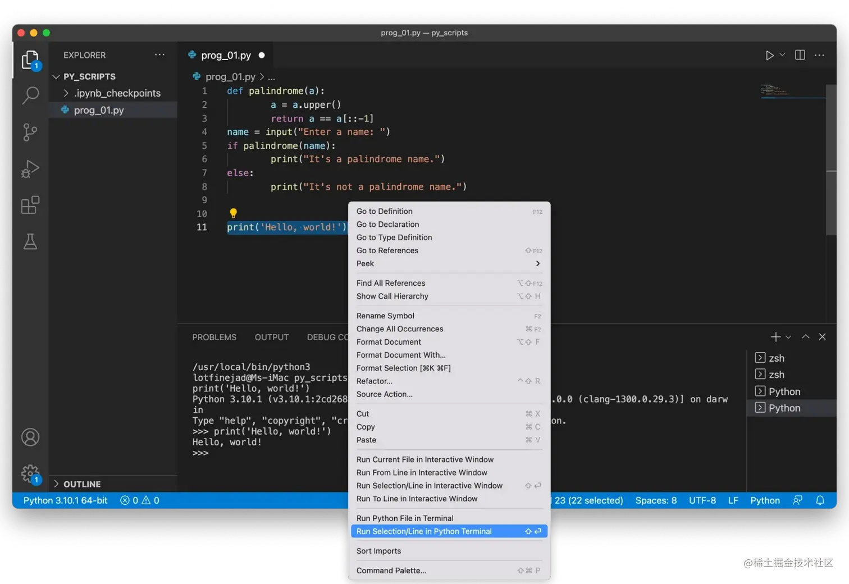Choose Show Call Hierarchy
This screenshot has width=849, height=584.
[x=449, y=296]
